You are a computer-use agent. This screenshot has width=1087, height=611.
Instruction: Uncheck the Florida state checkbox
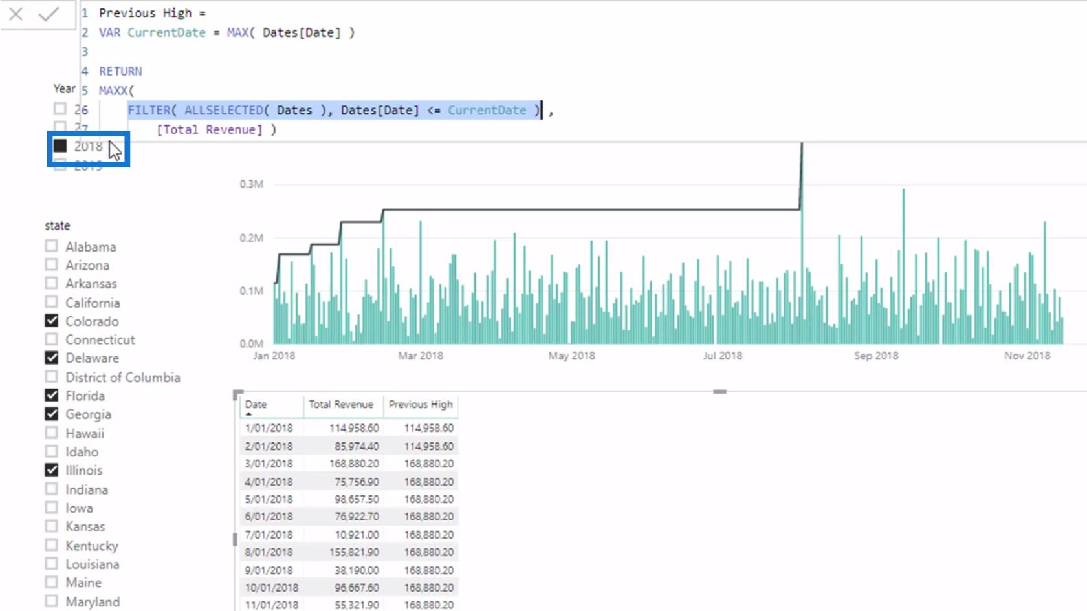52,395
